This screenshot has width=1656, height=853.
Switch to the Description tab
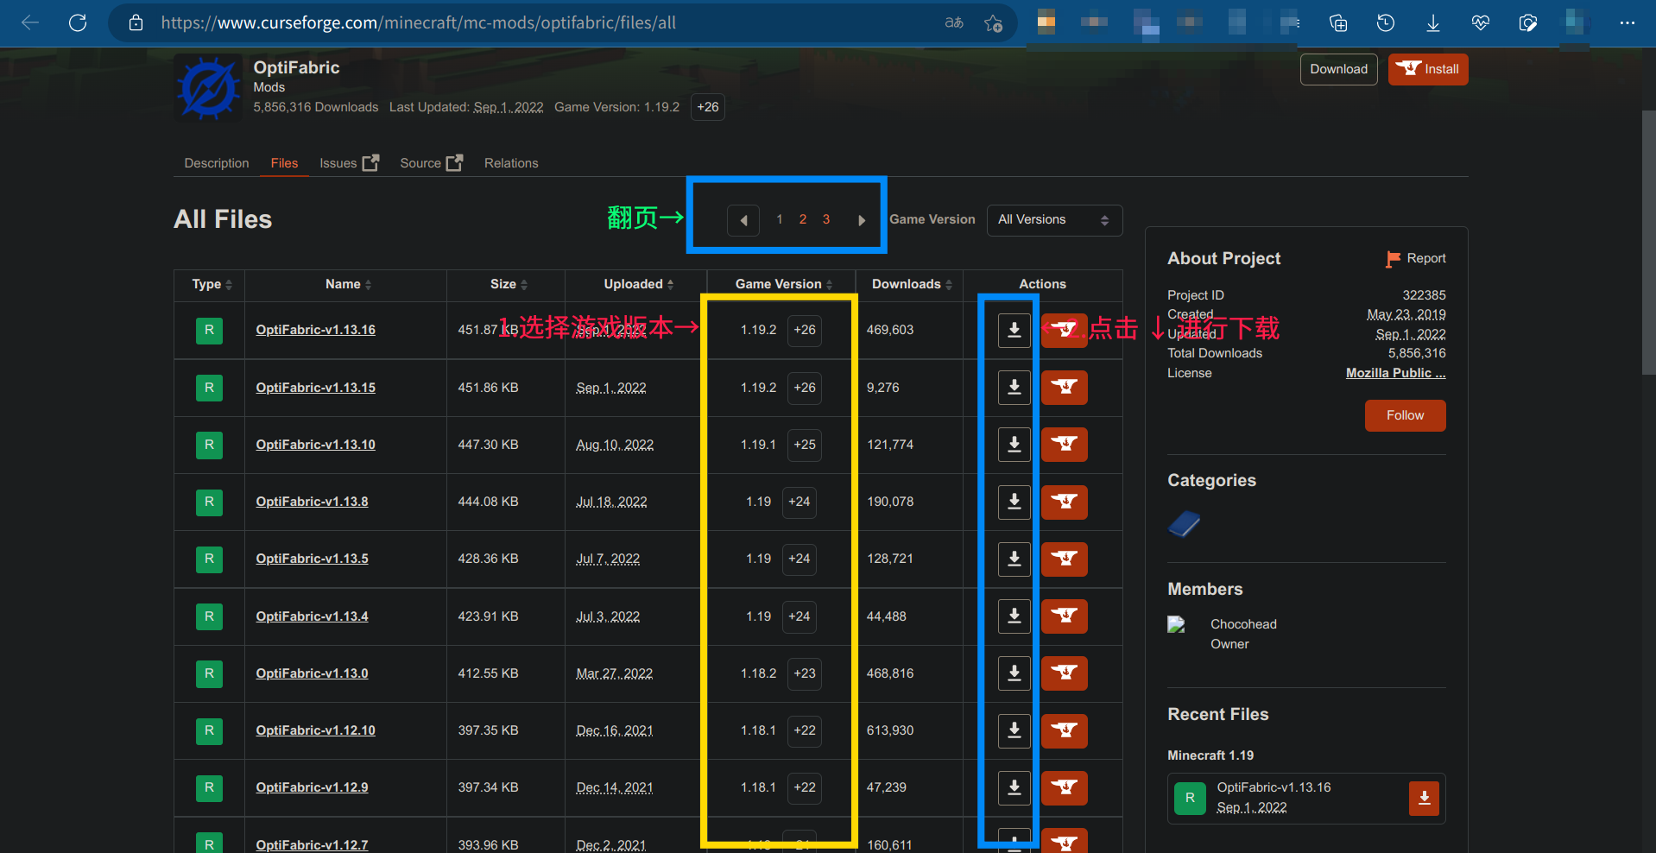tap(216, 163)
